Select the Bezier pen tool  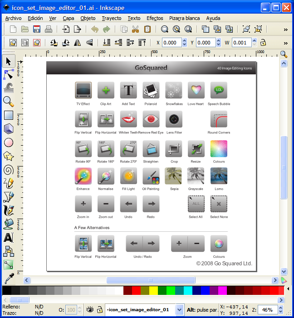coord(9,197)
